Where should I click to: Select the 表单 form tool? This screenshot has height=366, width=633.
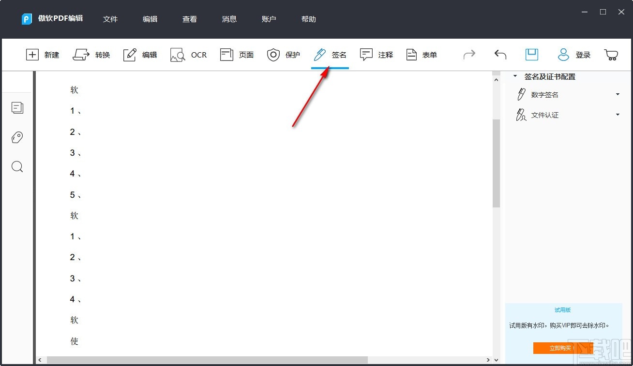pos(422,55)
